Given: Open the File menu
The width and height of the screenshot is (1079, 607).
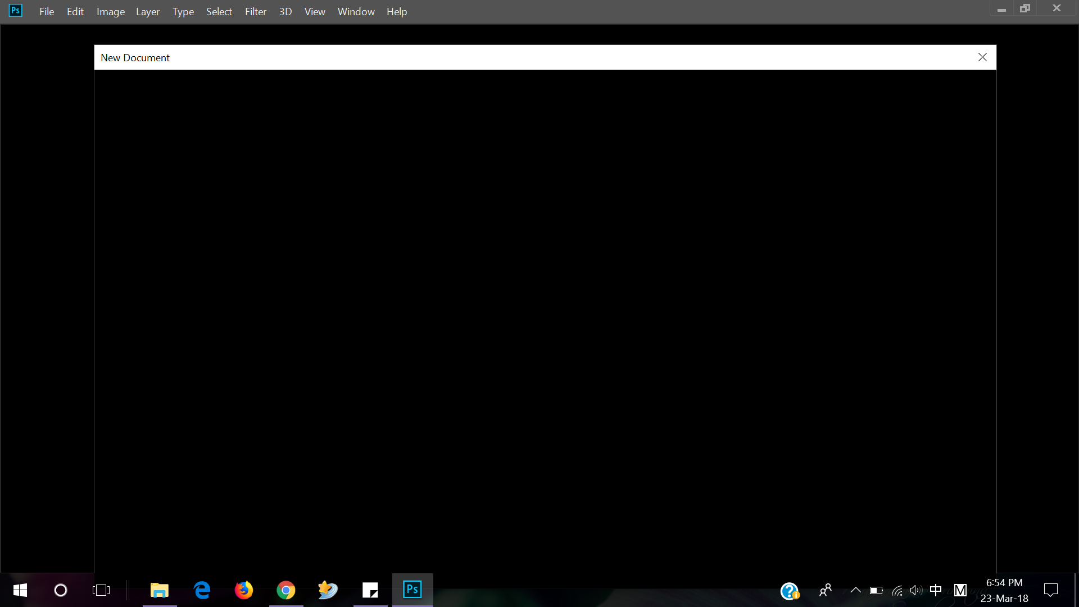Looking at the screenshot, I should coord(46,11).
